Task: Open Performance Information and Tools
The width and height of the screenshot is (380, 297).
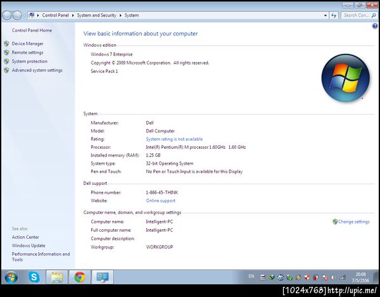Action: coord(41,256)
